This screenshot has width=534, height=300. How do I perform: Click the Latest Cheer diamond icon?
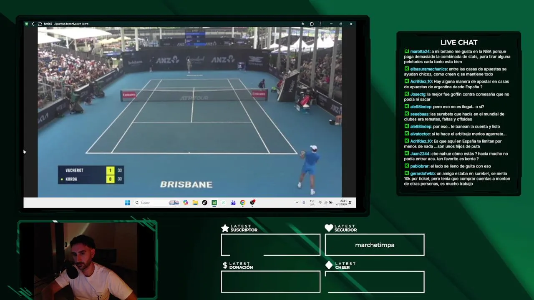pyautogui.click(x=329, y=265)
